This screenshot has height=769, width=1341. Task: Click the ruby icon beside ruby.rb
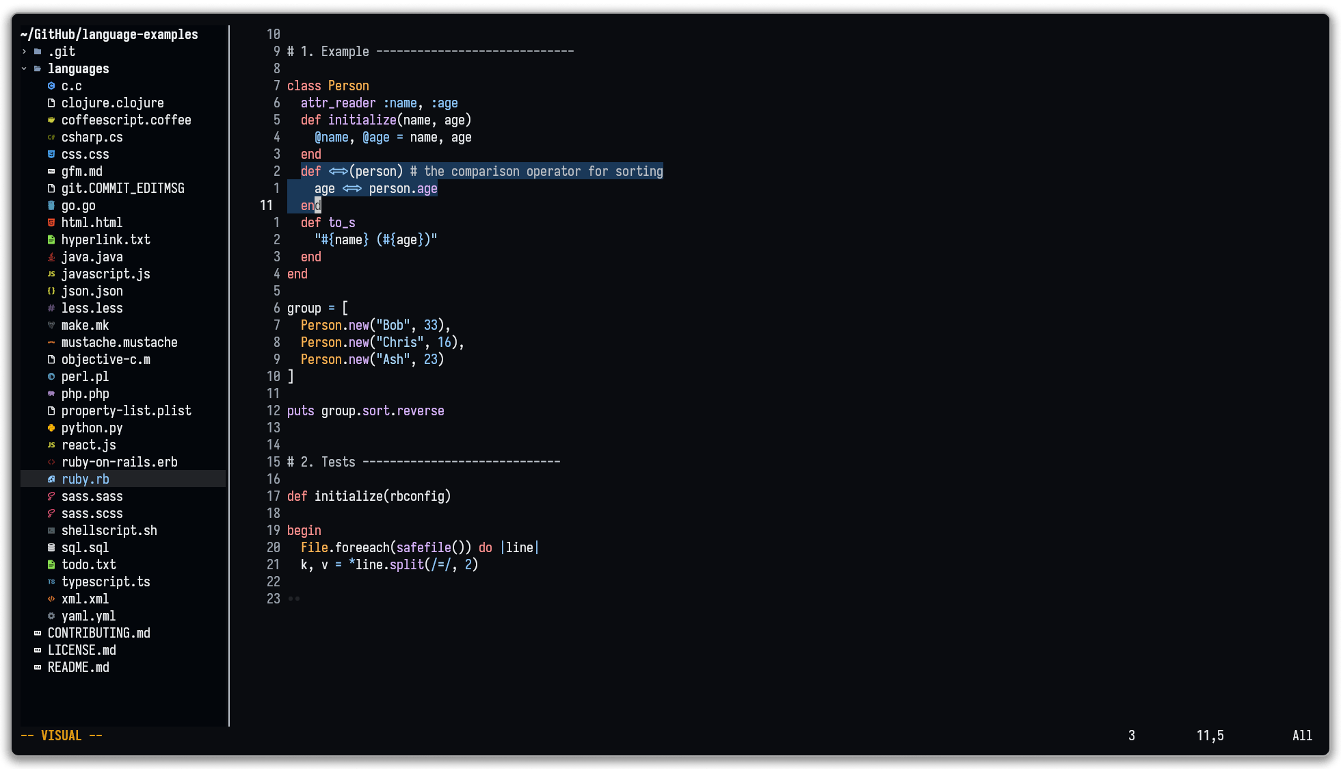[x=51, y=480]
